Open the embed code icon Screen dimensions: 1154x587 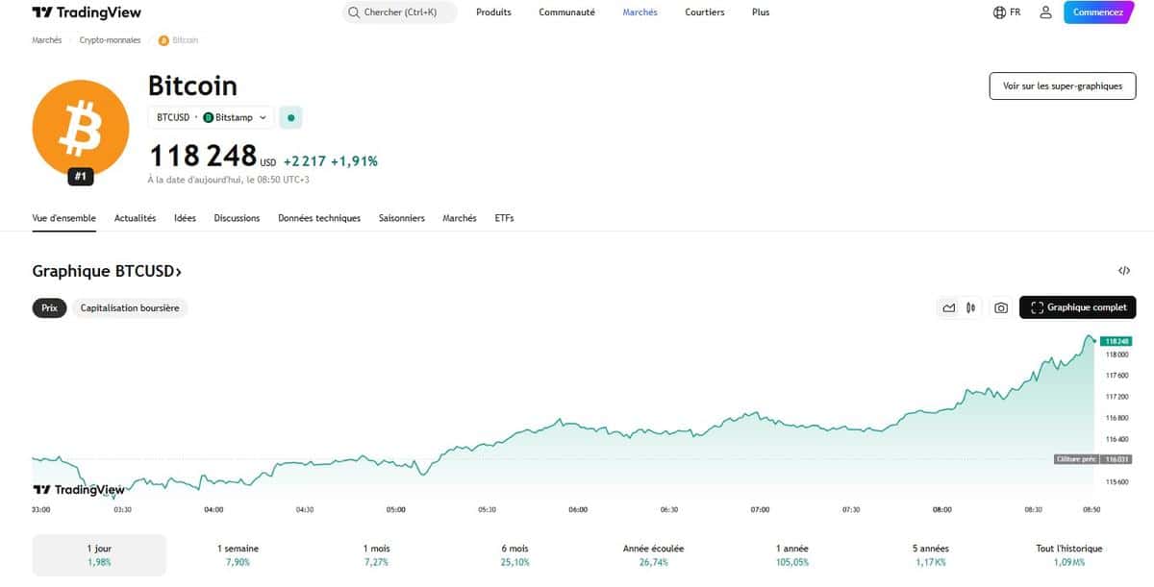(1124, 271)
